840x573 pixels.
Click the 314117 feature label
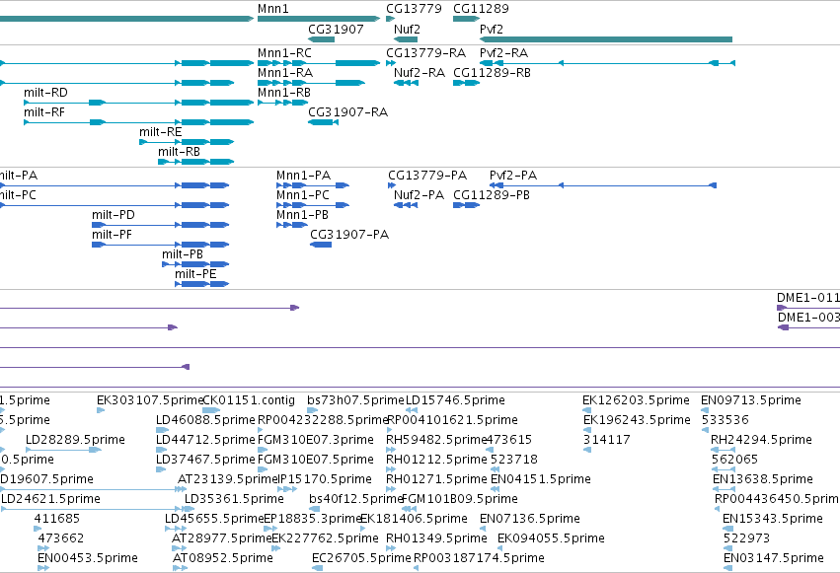[606, 440]
